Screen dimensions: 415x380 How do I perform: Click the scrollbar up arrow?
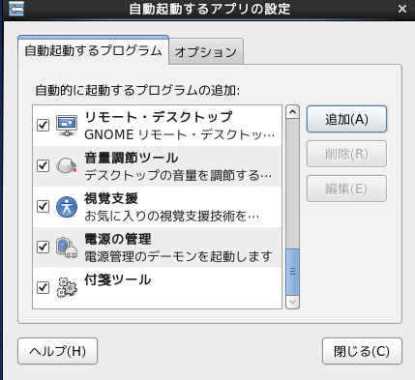tap(292, 112)
